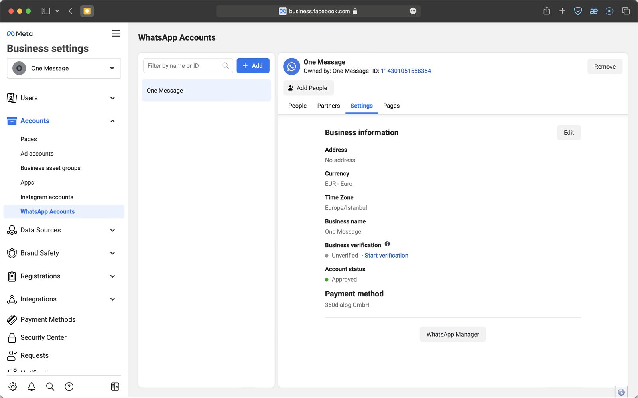Expand the Data Sources section

(x=64, y=230)
